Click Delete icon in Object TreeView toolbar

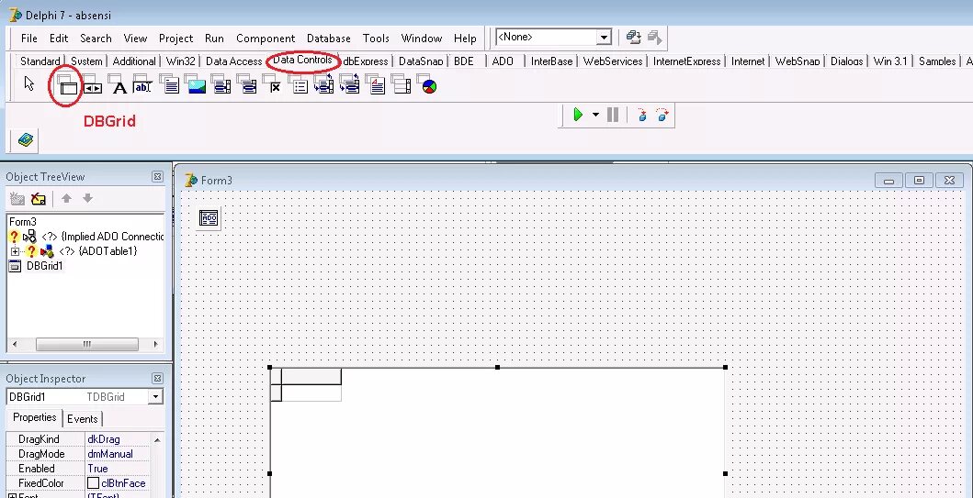tap(39, 199)
